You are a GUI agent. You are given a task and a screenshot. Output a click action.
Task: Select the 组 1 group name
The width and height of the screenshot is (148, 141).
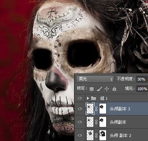tap(104, 98)
